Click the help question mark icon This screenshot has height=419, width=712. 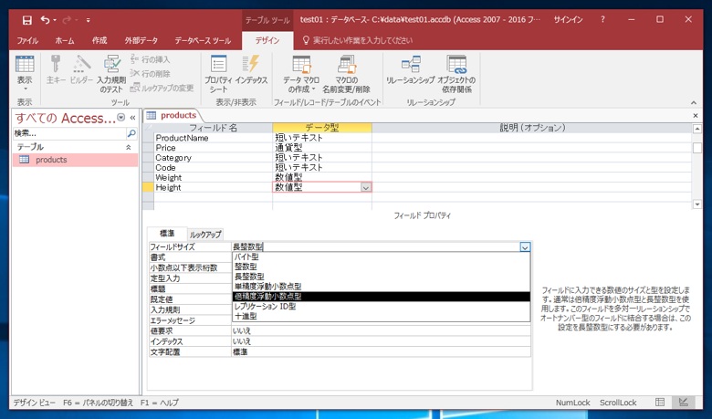602,19
